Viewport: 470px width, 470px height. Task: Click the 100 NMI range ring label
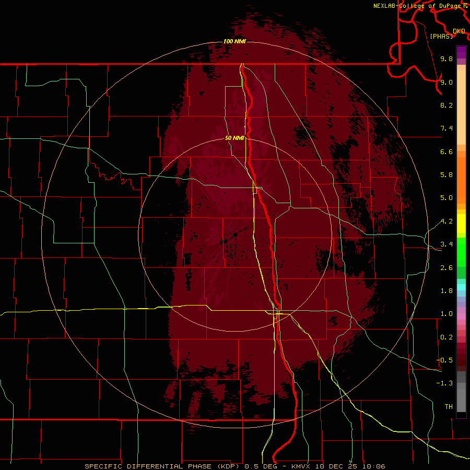[x=234, y=41]
